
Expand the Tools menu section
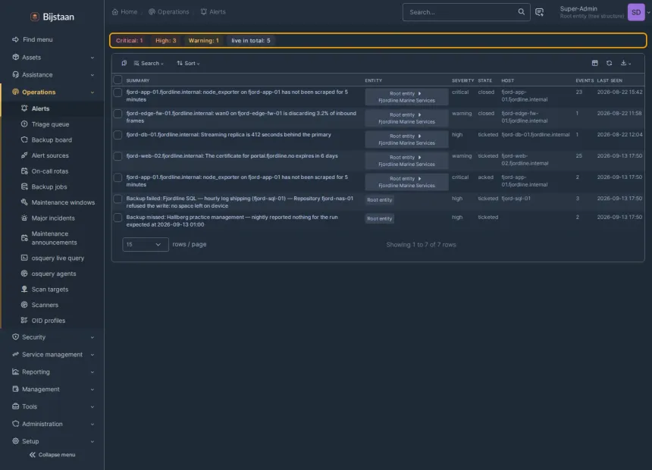coord(52,406)
